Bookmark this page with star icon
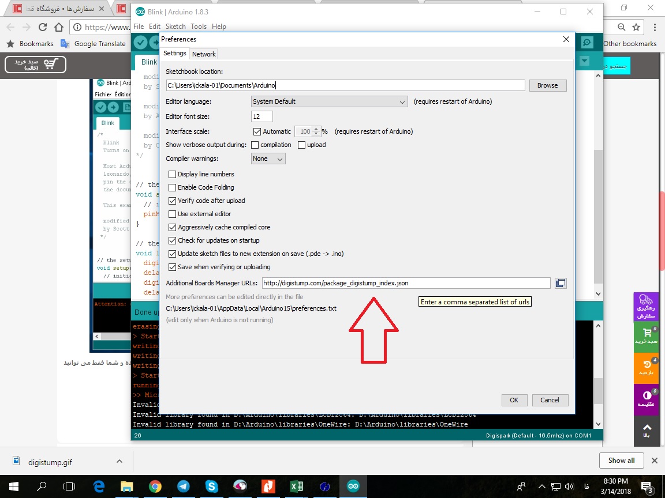 636,27
